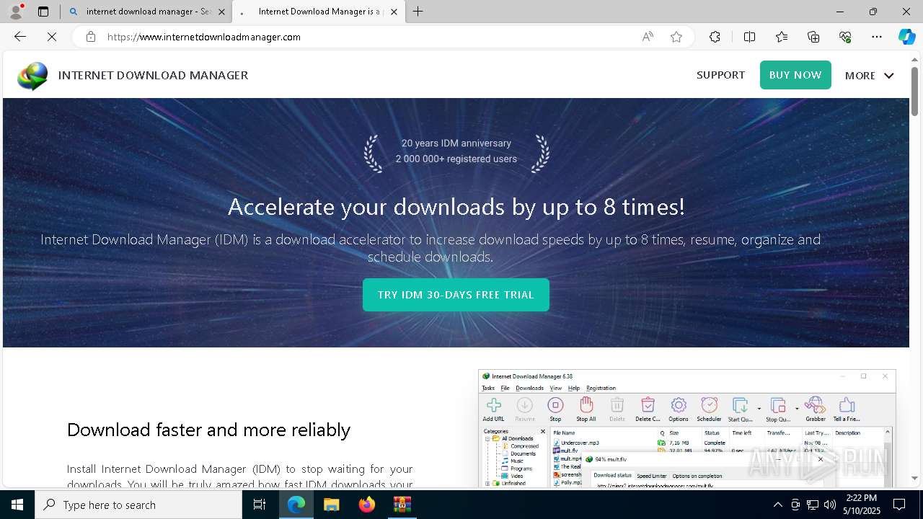Close the 'internet download manager - Search' tab
The image size is (923, 519).
click(221, 12)
